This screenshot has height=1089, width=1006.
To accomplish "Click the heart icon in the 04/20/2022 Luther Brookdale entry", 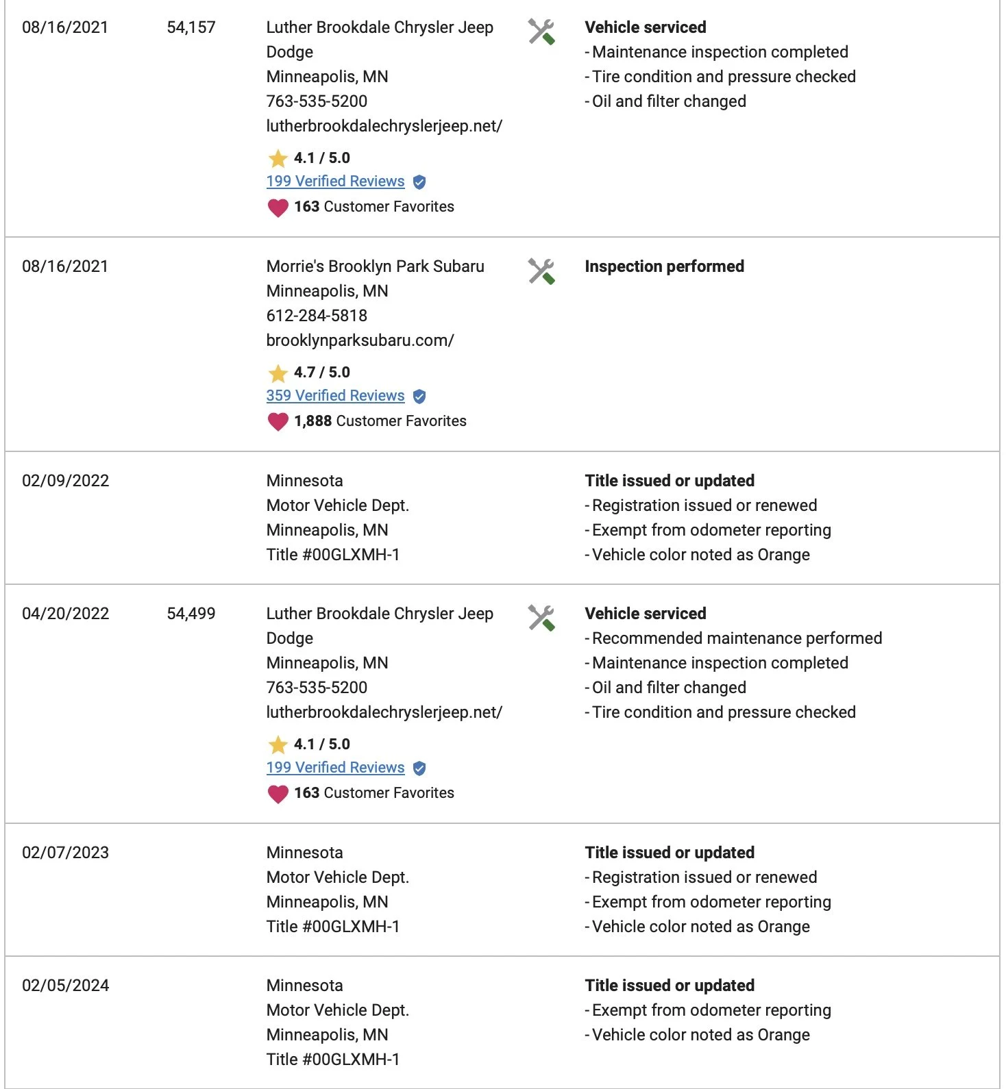I will pos(278,793).
